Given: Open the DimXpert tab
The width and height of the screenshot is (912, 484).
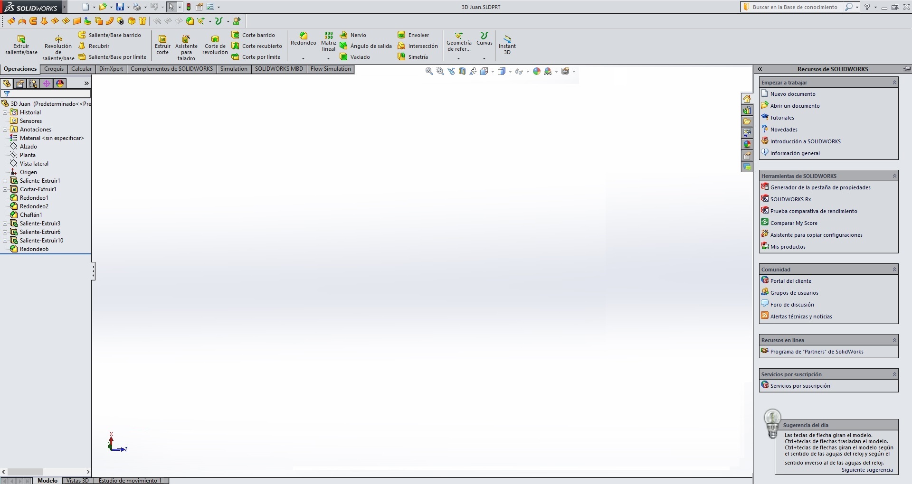Looking at the screenshot, I should pos(111,69).
